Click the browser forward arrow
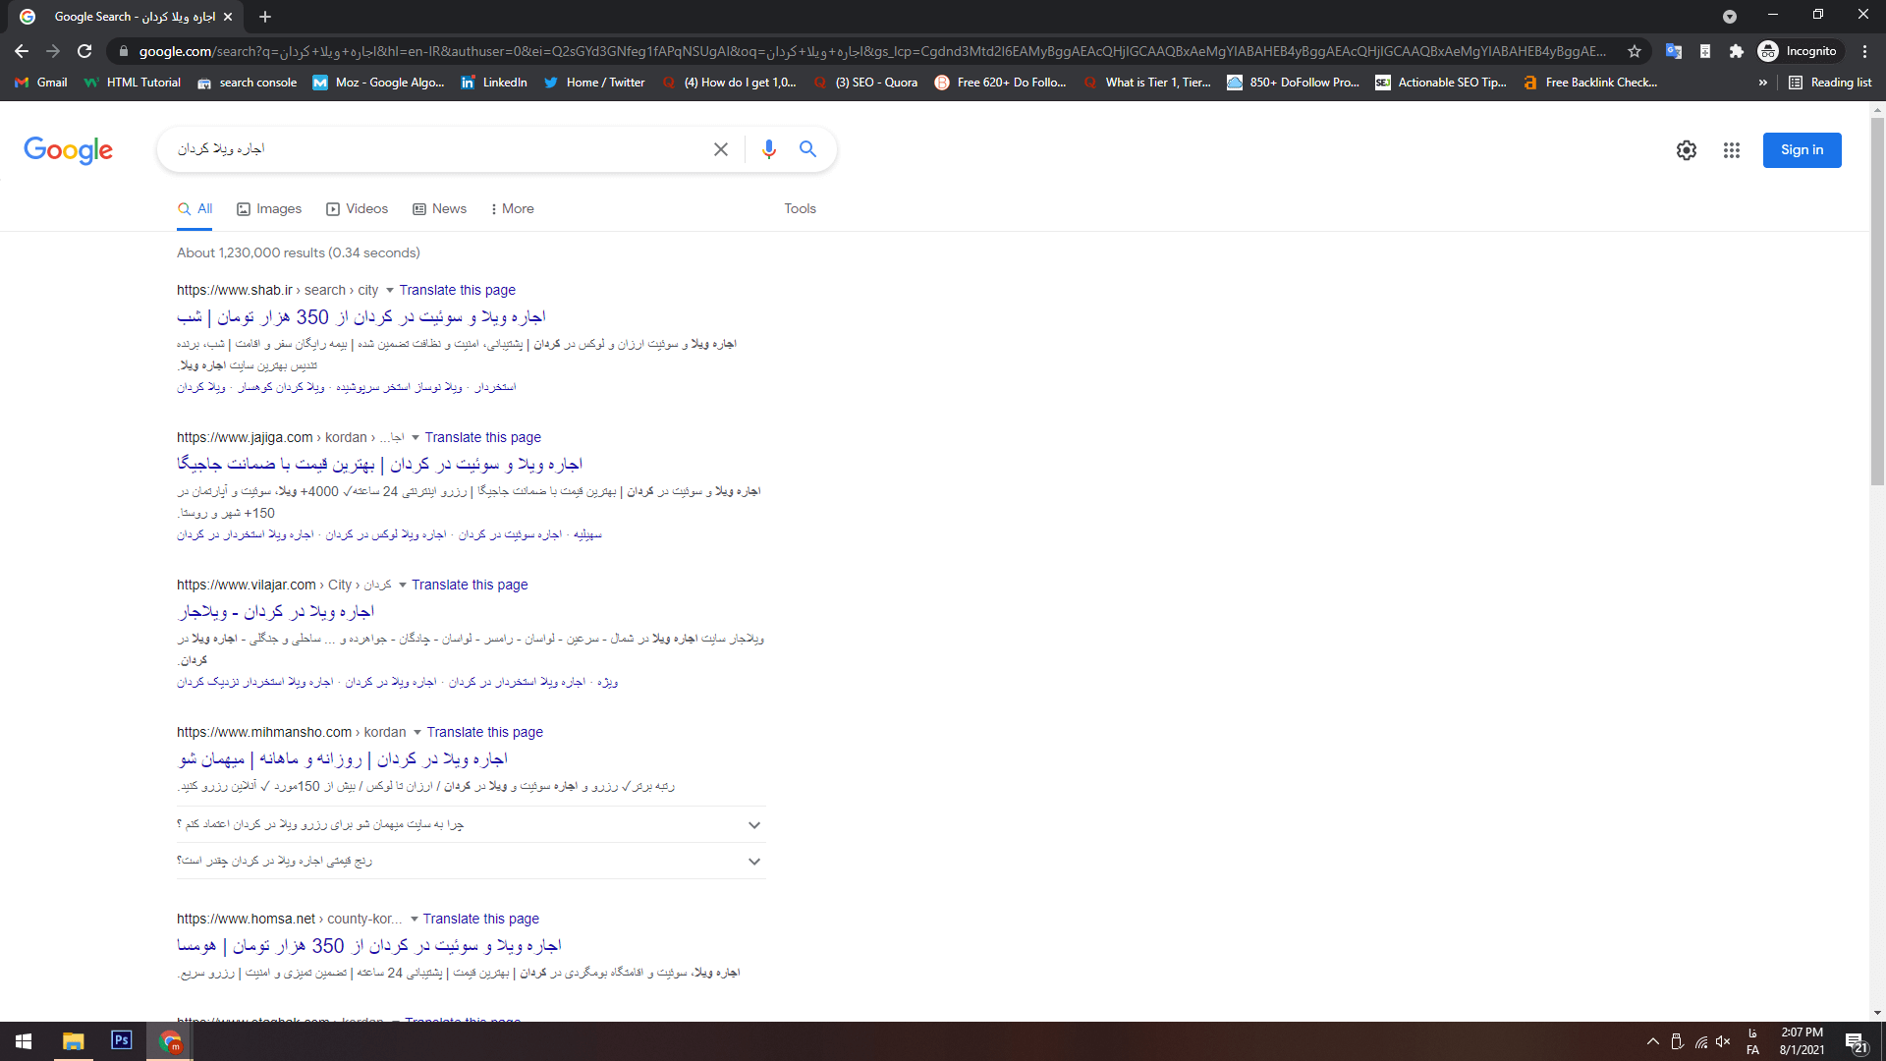This screenshot has height=1061, width=1886. click(53, 51)
